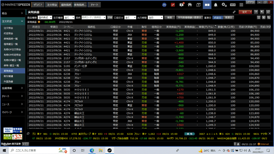Expand the 総合 sidebar section
The width and height of the screenshot is (274, 154).
(13, 13)
